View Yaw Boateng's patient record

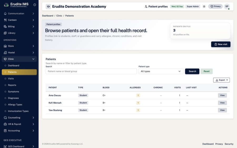tap(222, 110)
